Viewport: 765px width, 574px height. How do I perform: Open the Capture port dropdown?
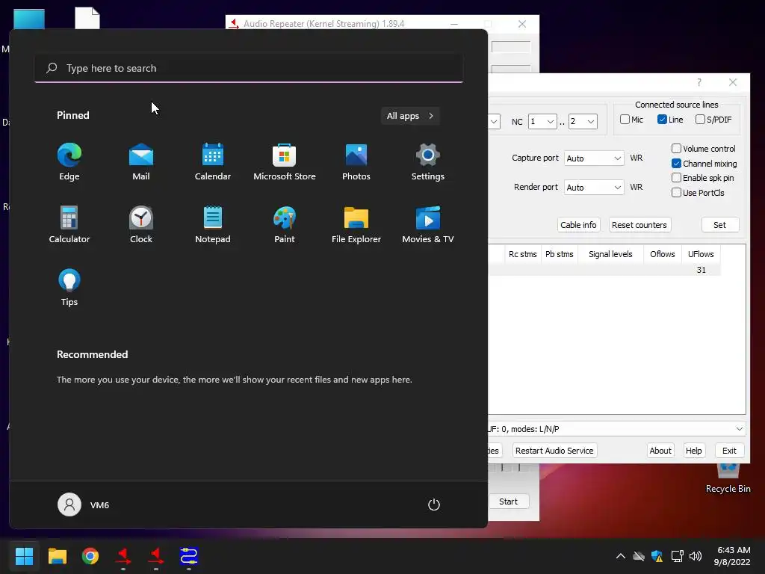tap(594, 158)
